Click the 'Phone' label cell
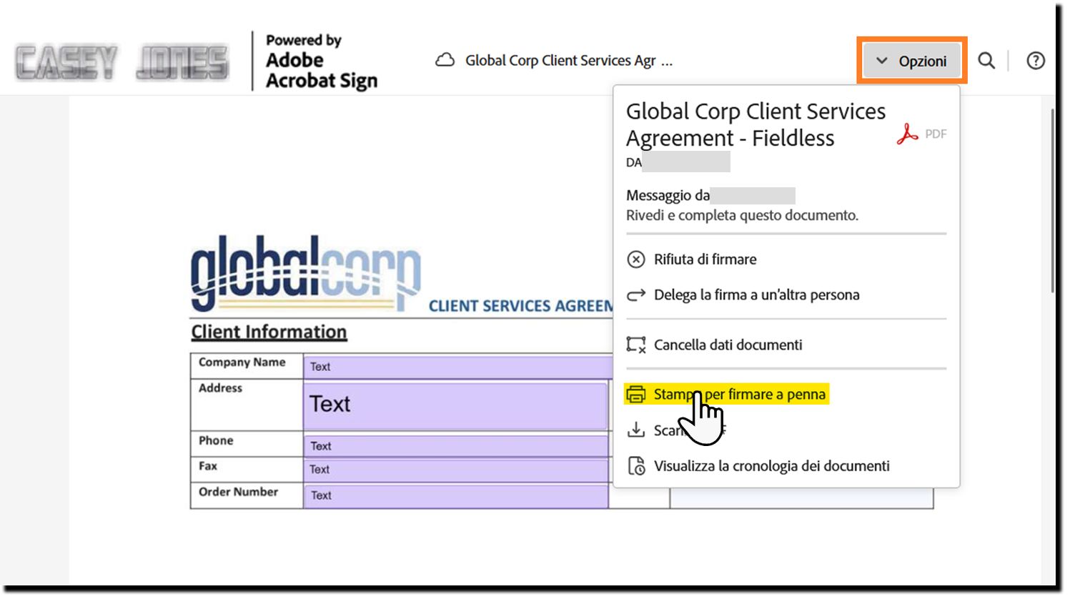This screenshot has height=599, width=1080. click(x=247, y=444)
